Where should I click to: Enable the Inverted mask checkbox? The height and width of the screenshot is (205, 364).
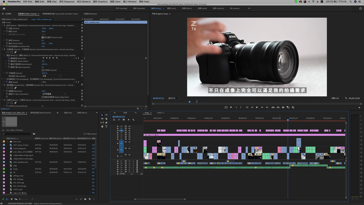[x=42, y=70]
